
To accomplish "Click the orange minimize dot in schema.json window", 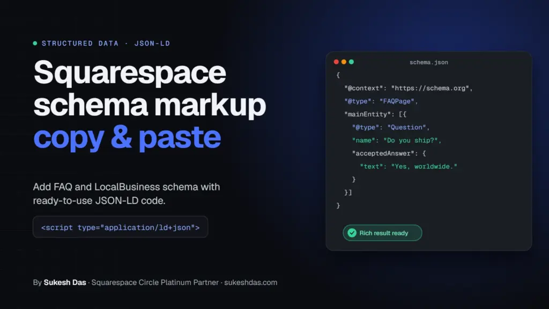I will 344,62.
